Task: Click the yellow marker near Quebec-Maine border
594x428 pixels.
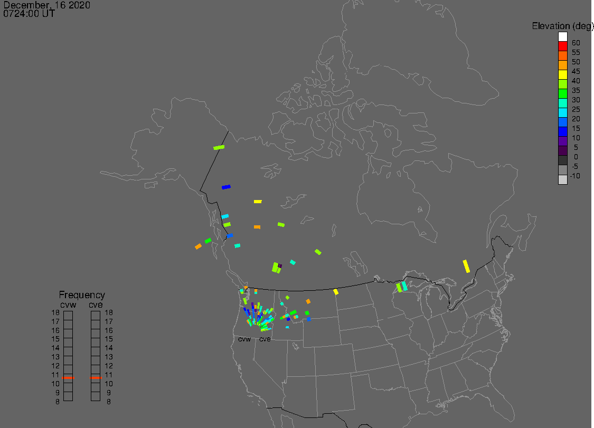Action: (466, 266)
